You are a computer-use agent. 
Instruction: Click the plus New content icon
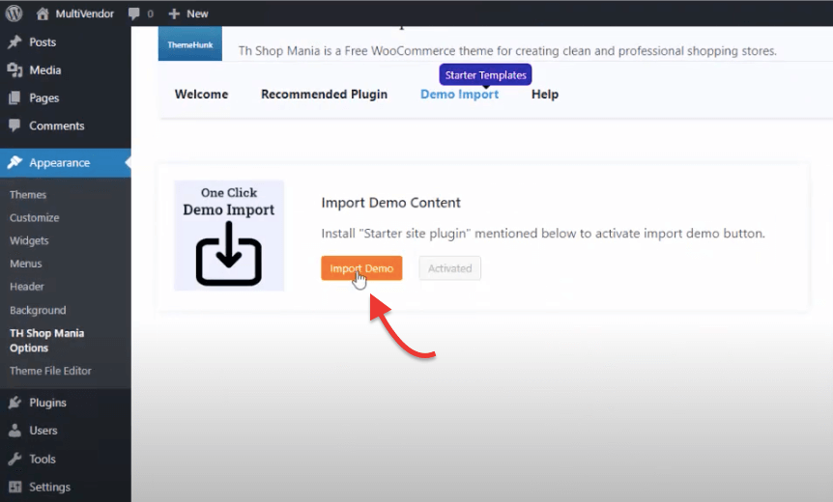tap(174, 14)
